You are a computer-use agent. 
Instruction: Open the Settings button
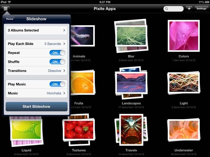pos(201,9)
